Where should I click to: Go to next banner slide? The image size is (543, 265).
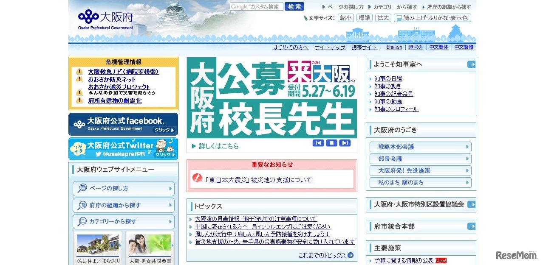click(x=345, y=143)
